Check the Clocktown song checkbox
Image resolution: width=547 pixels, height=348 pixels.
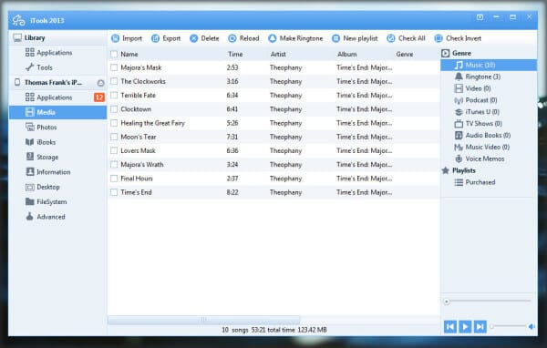pos(114,109)
